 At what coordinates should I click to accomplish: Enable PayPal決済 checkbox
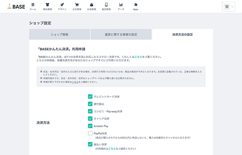point(90,133)
